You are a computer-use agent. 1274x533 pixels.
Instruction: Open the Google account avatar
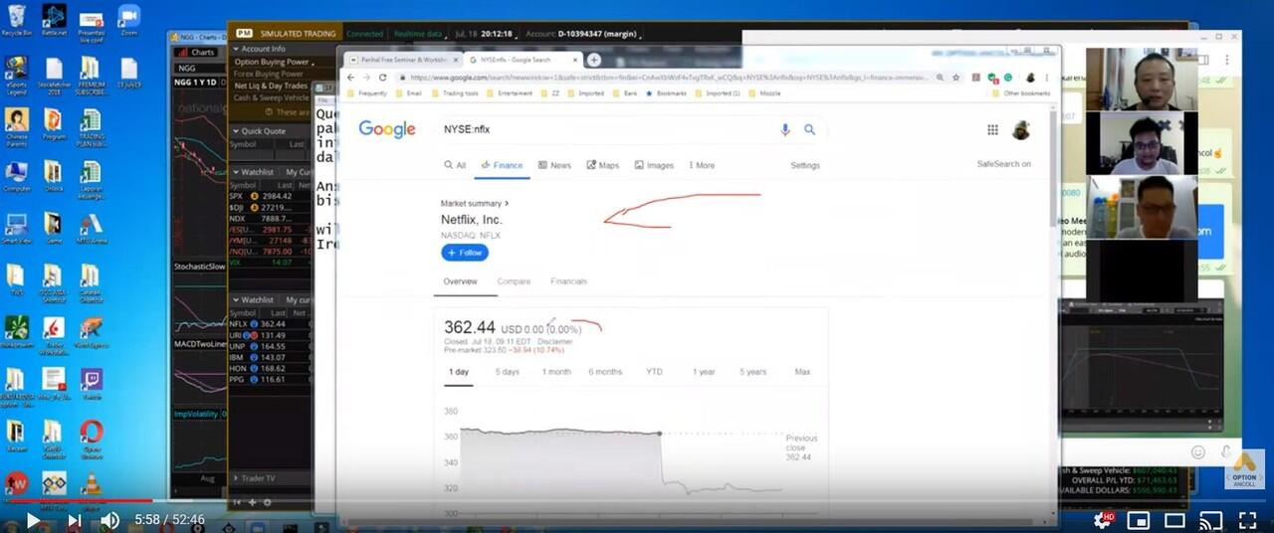(1020, 129)
